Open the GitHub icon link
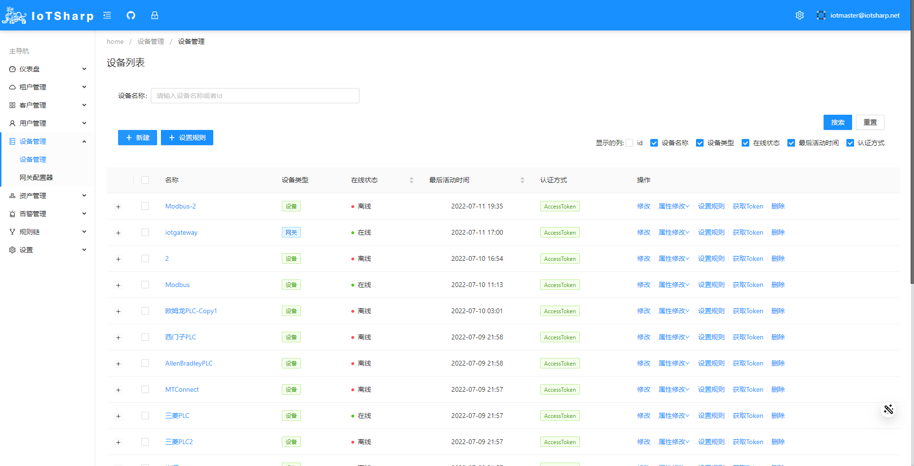914x466 pixels. [x=131, y=15]
